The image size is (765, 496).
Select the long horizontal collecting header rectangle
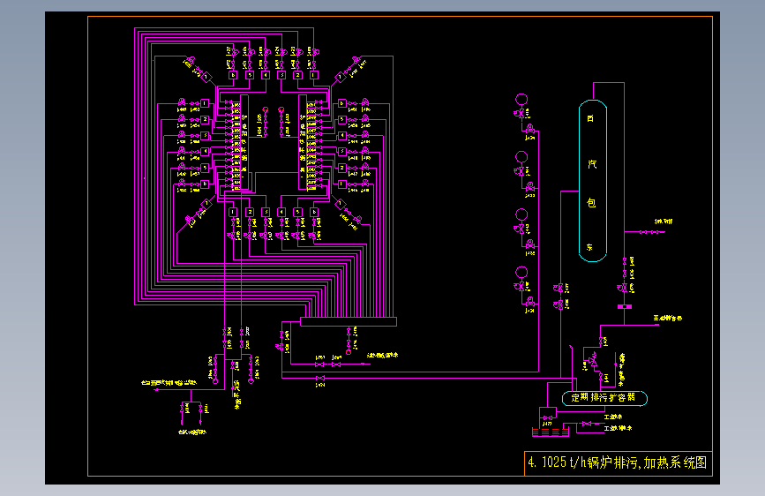click(349, 322)
